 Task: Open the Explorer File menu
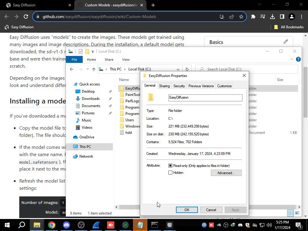tap(74, 60)
